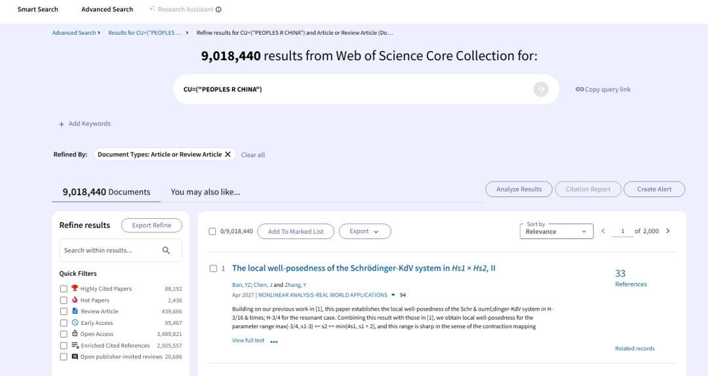Open the Schrödinger-KdV system article title
This screenshot has height=376, width=708.
pyautogui.click(x=363, y=268)
